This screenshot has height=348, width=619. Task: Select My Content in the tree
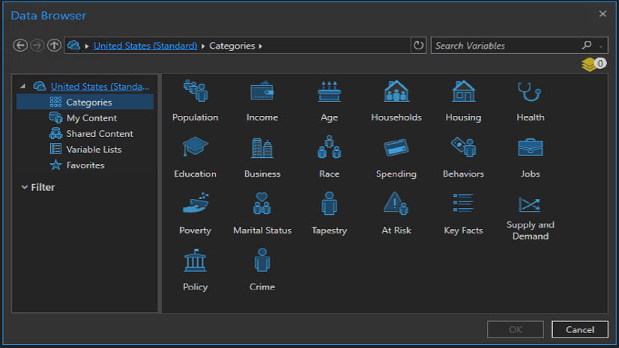point(91,118)
